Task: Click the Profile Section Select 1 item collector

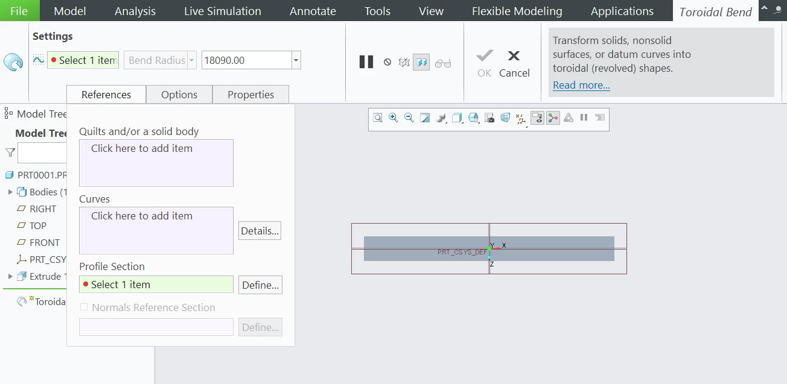Action: pyautogui.click(x=156, y=285)
